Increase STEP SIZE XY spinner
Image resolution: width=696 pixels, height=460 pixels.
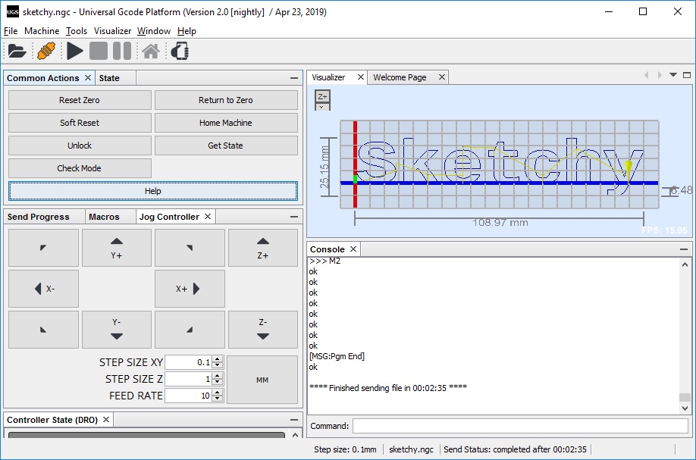pyautogui.click(x=217, y=359)
